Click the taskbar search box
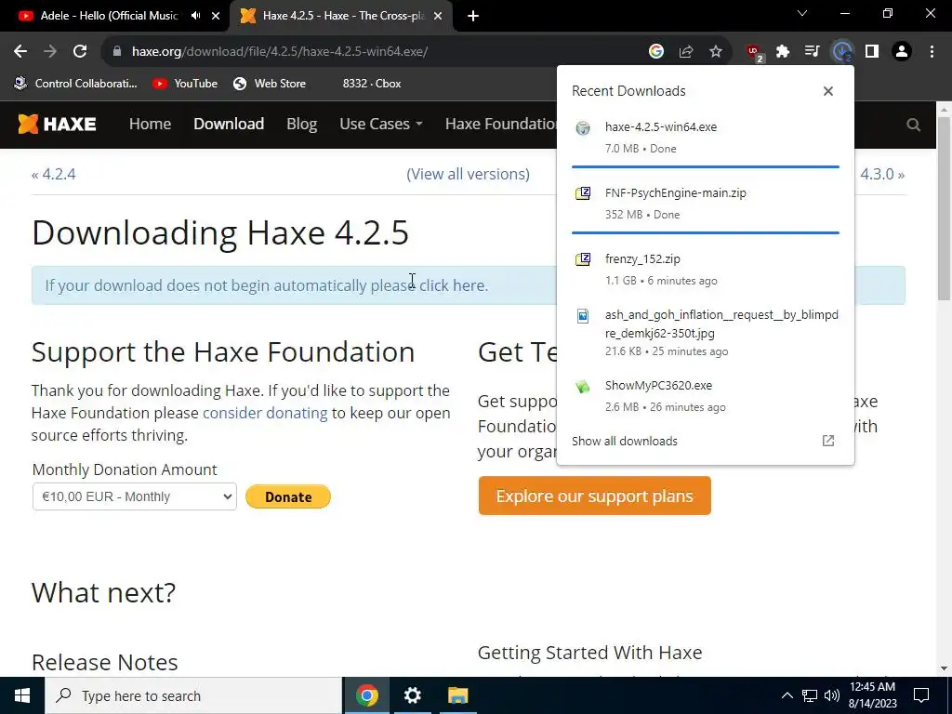Screen dimensions: 952x714 click(x=193, y=695)
